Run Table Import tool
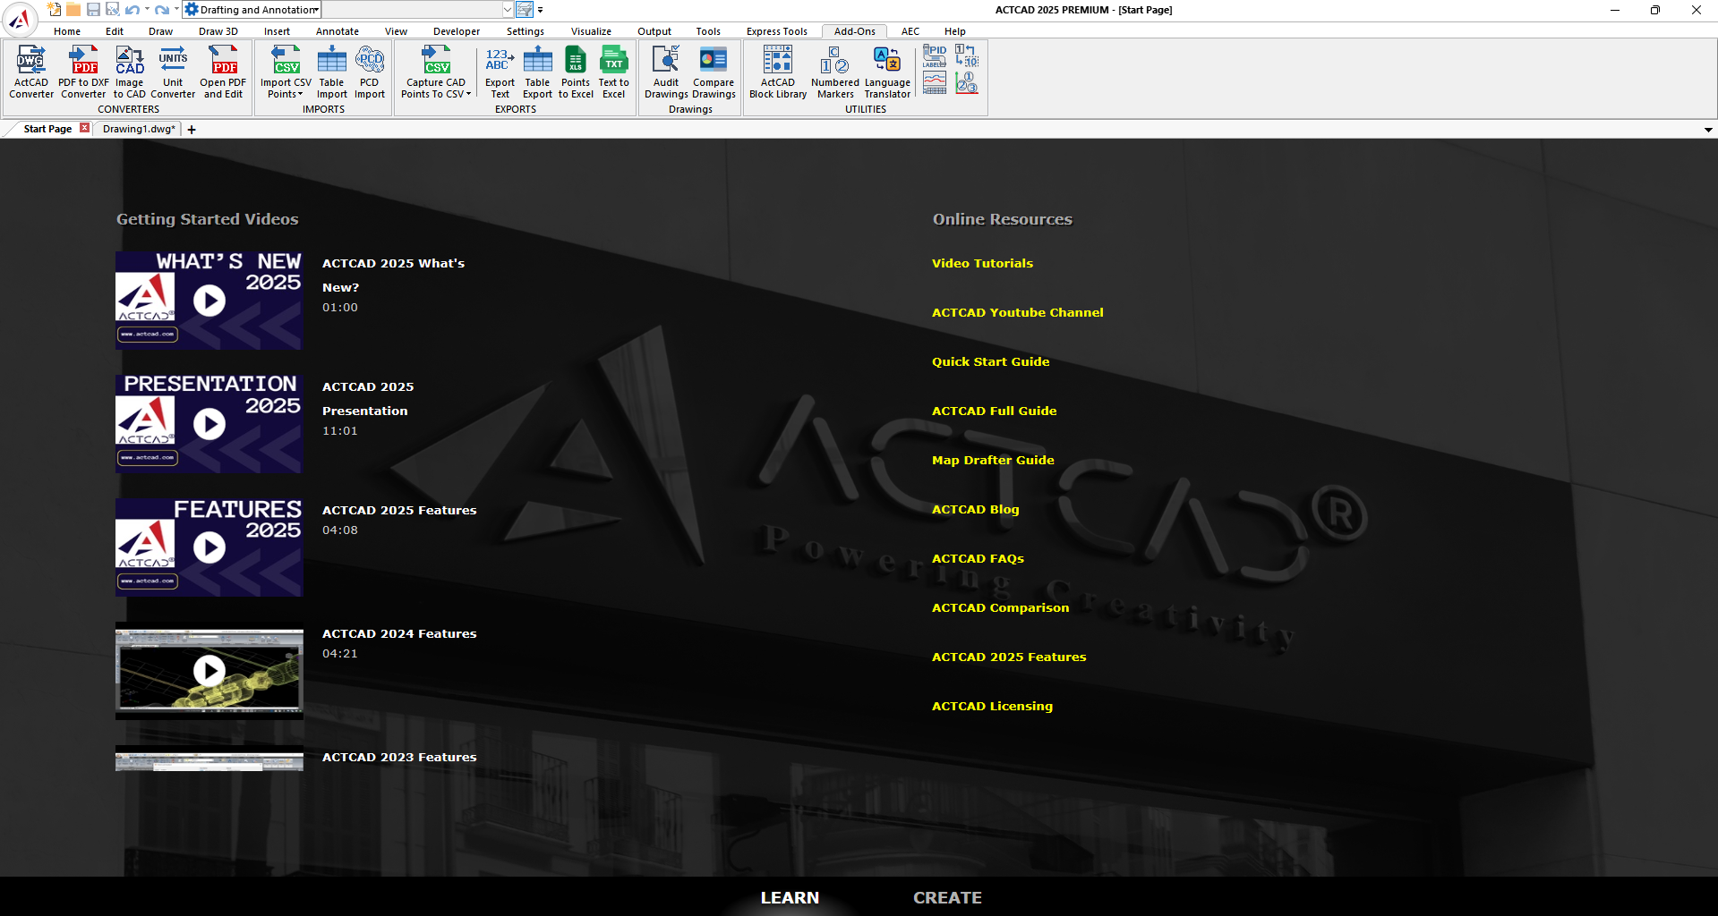Image resolution: width=1718 pixels, height=916 pixels. click(331, 72)
